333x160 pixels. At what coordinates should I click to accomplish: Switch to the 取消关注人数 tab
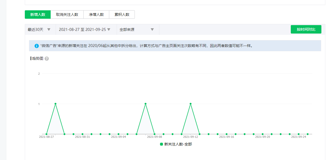67,15
